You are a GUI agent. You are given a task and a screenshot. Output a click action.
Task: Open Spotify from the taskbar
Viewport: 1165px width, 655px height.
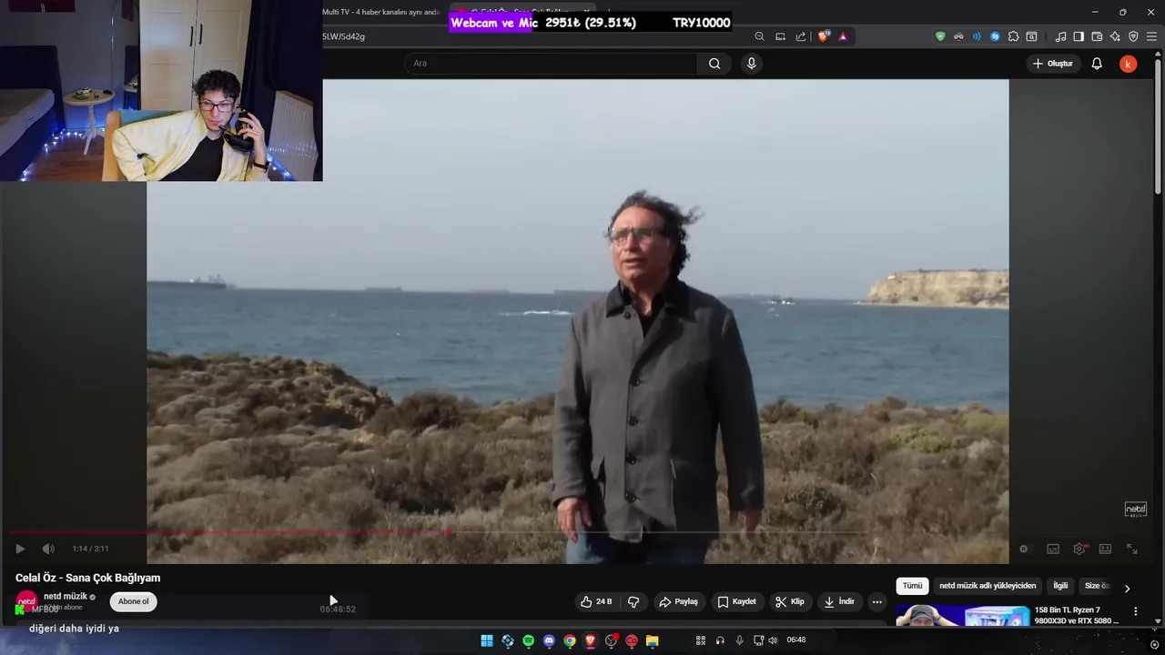528,640
